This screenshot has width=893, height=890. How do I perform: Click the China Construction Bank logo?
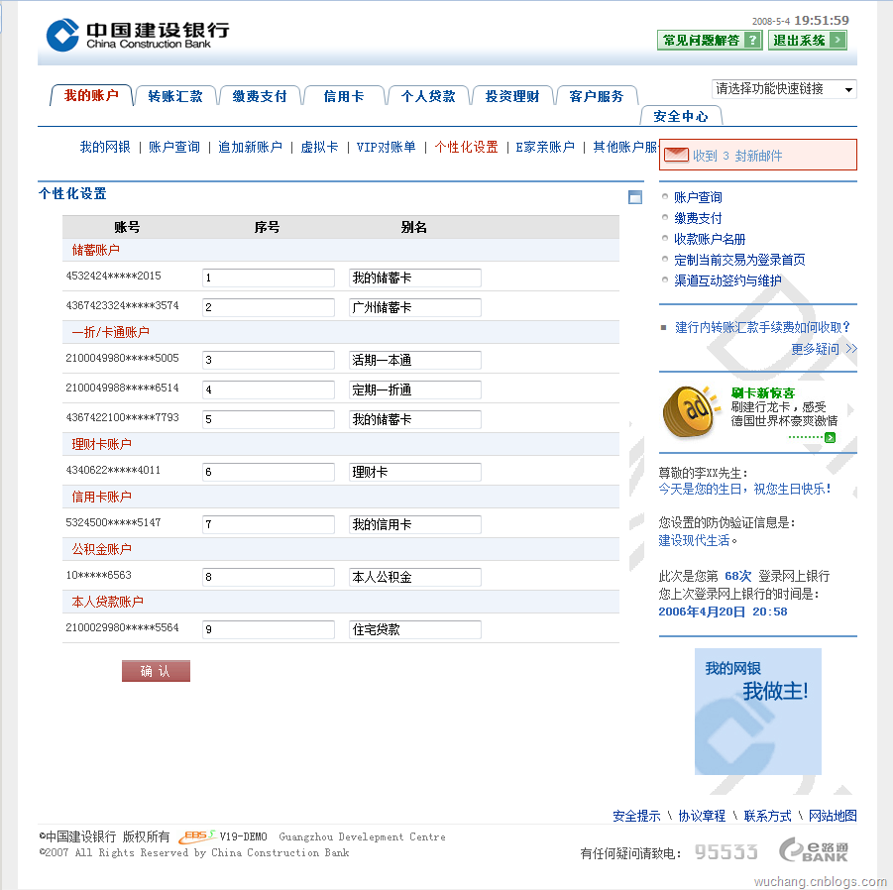coord(137,34)
